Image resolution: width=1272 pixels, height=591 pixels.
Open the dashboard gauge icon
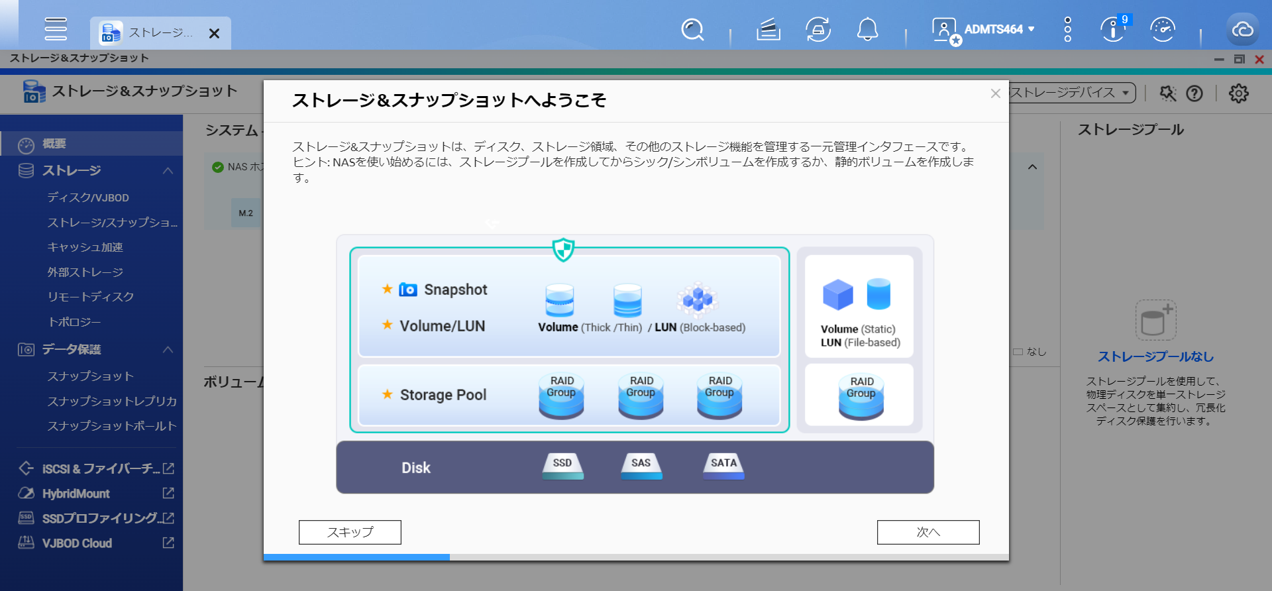(1163, 30)
